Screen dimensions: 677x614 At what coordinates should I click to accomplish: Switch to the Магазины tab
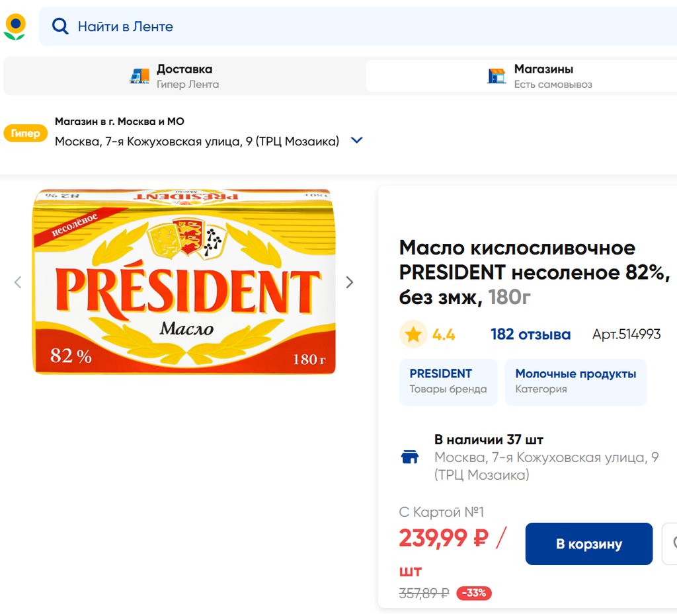click(x=542, y=76)
